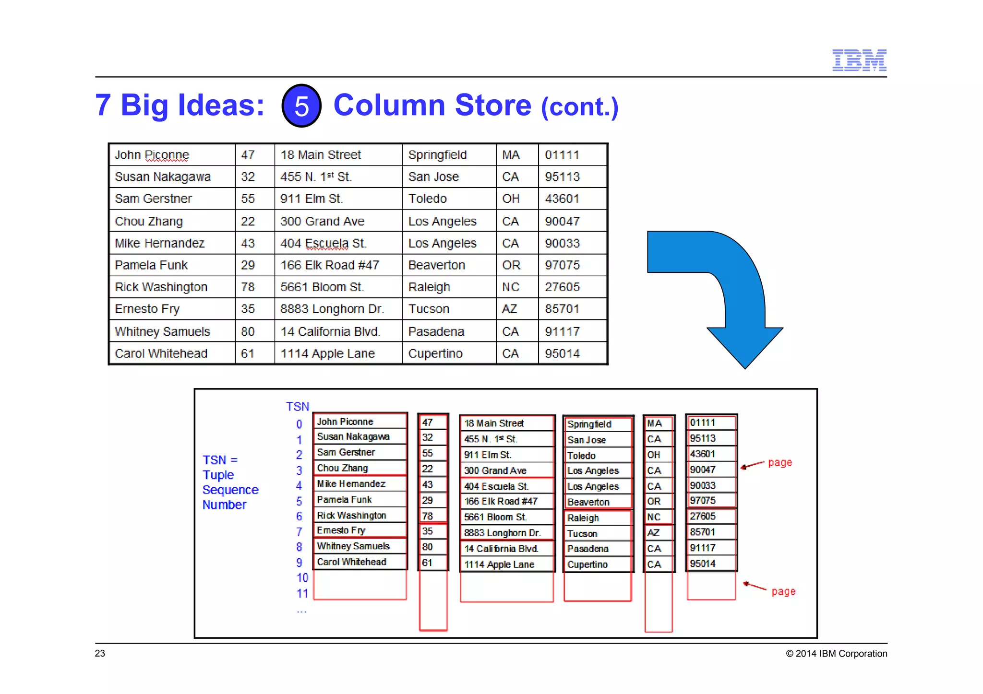Click 'Cupertino' in column-store diagram

click(x=587, y=565)
